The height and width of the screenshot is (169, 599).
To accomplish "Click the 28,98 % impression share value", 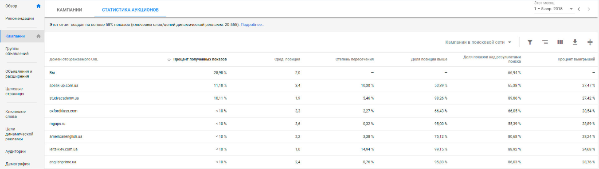I will [220, 72].
